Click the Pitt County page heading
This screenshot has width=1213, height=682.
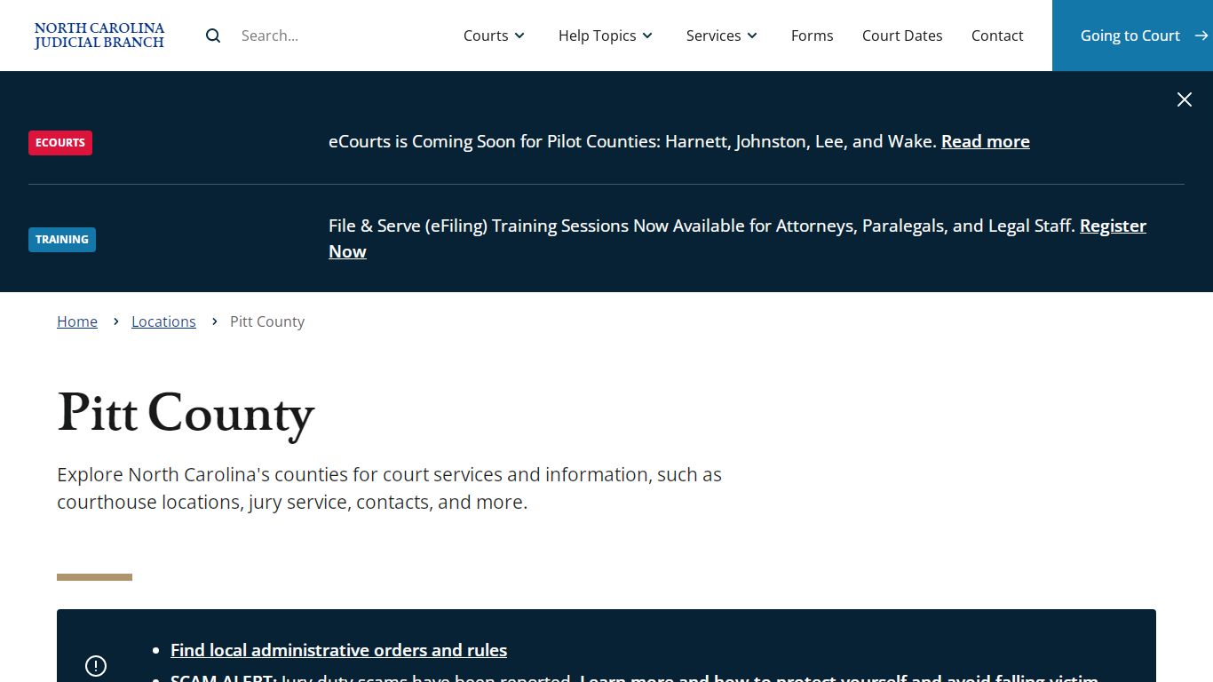coord(186,414)
